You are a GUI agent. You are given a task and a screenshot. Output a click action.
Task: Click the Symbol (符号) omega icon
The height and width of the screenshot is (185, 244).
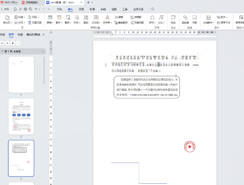(x=152, y=17)
